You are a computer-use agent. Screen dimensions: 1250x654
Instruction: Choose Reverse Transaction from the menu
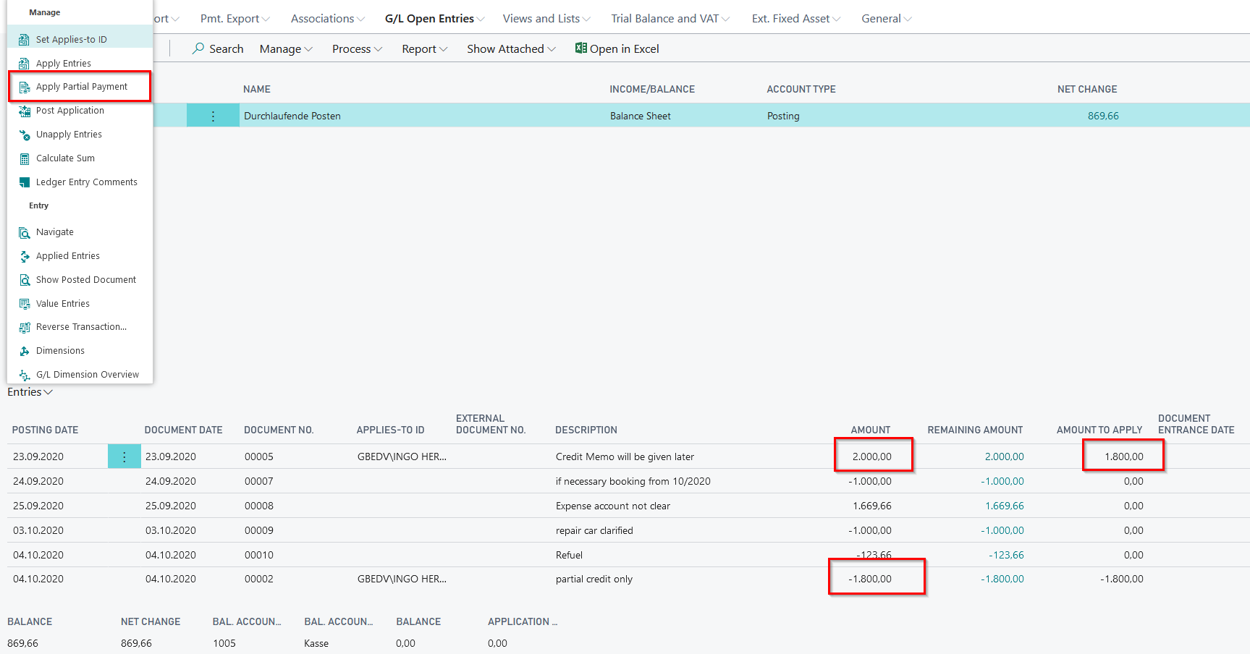81,327
